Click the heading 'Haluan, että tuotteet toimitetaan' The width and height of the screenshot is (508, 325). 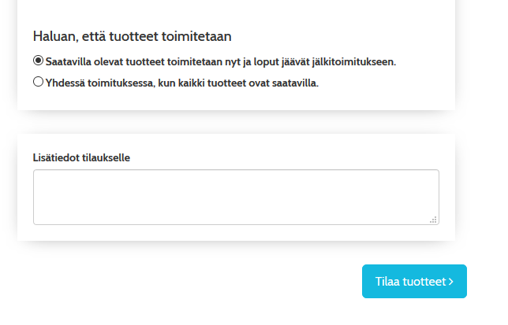coord(132,36)
